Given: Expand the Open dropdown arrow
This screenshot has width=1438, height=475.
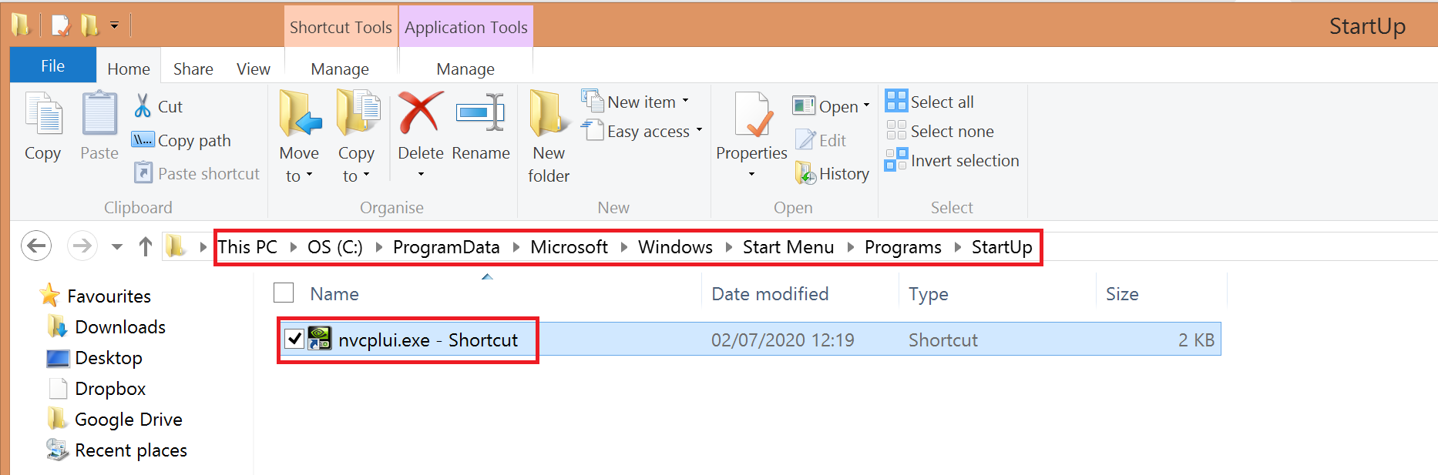Looking at the screenshot, I should [x=866, y=106].
